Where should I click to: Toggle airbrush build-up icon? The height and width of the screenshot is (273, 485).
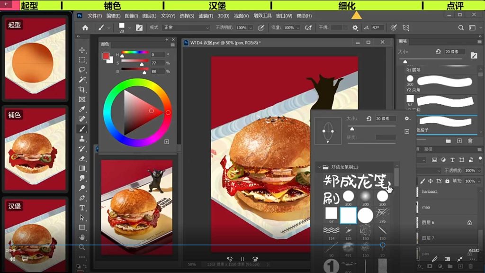point(308,28)
